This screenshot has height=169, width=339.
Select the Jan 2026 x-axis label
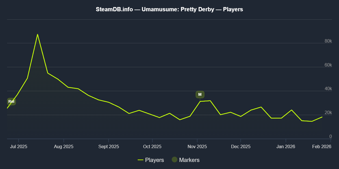coord(286,146)
